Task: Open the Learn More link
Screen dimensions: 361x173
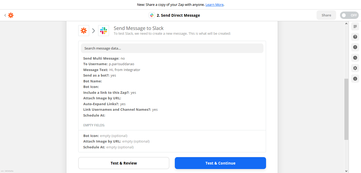Action: (214, 5)
